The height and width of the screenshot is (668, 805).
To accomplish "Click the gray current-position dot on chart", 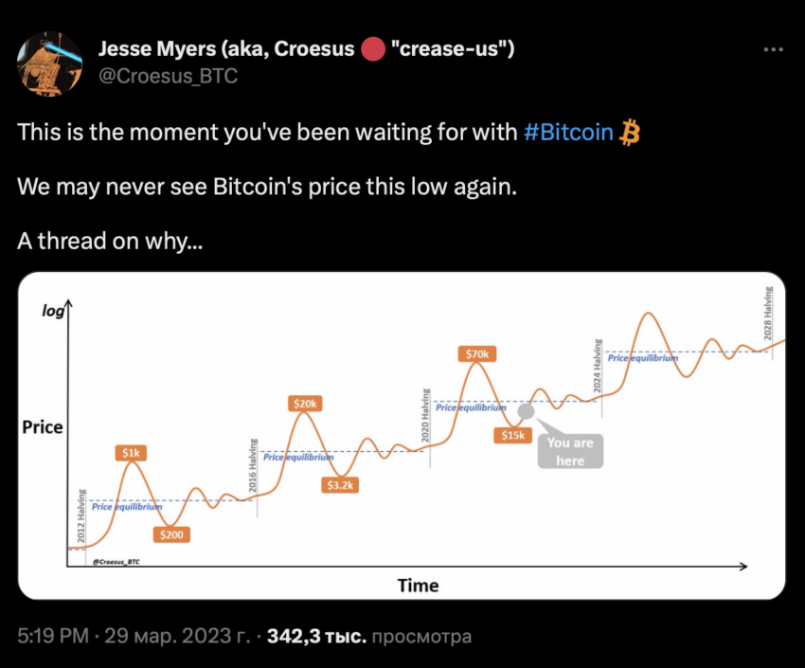I will 526,411.
